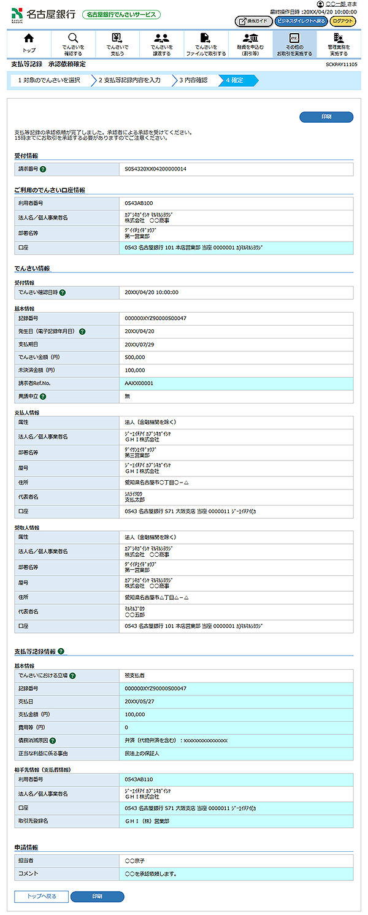368x915 pixels.
Task: Open 融資を申込む(割引等) menu
Action: pyautogui.click(x=250, y=44)
